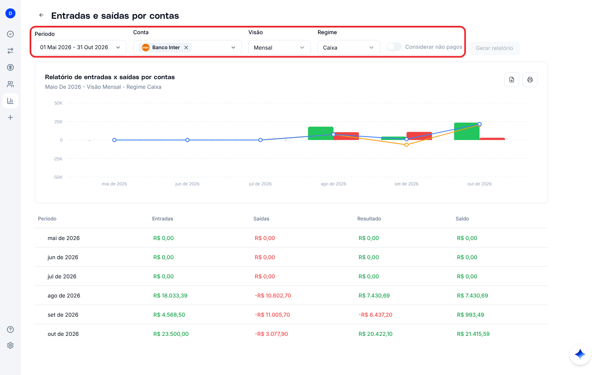Image resolution: width=601 pixels, height=375 pixels.
Task: Open the Período date range dropdown
Action: click(81, 47)
